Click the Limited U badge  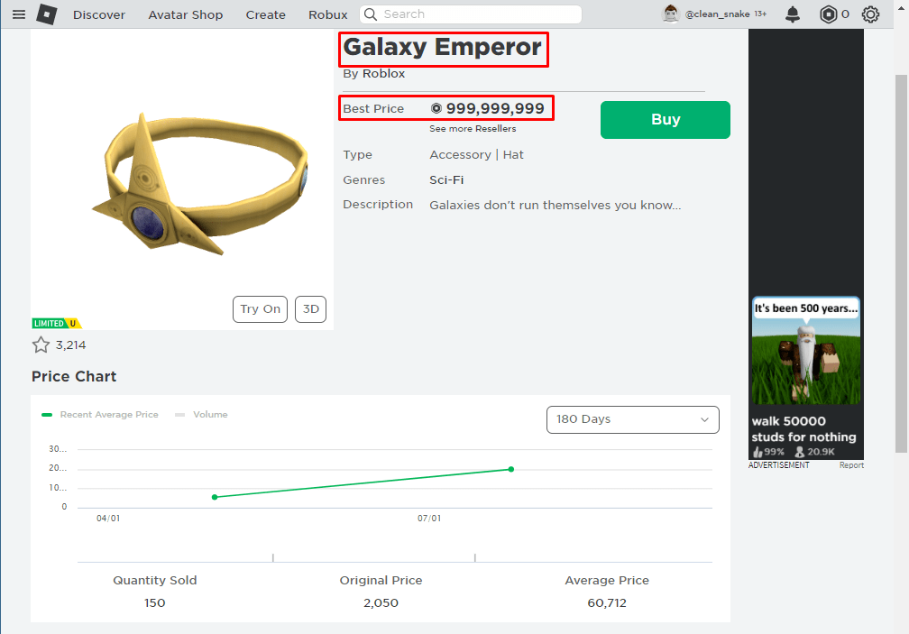point(56,324)
